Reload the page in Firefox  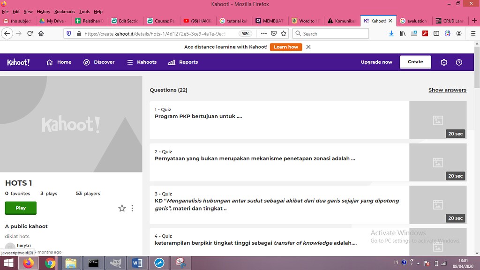pyautogui.click(x=30, y=33)
